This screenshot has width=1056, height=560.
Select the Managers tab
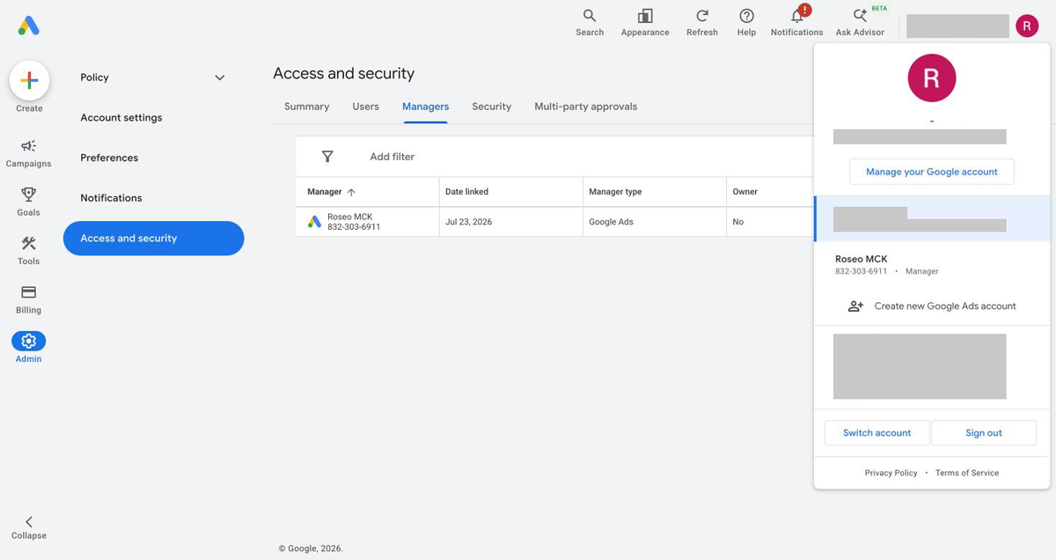(425, 107)
